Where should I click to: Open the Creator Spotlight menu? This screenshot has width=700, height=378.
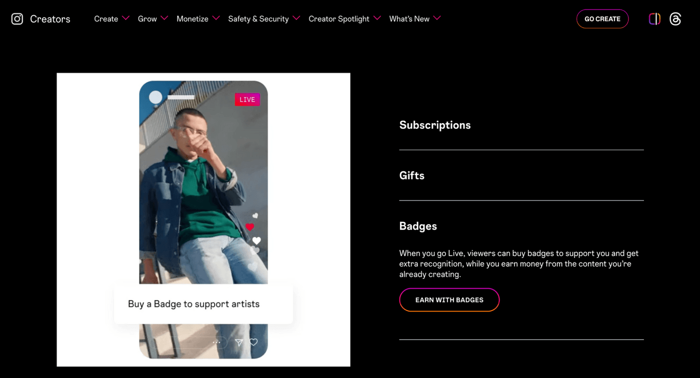(339, 19)
